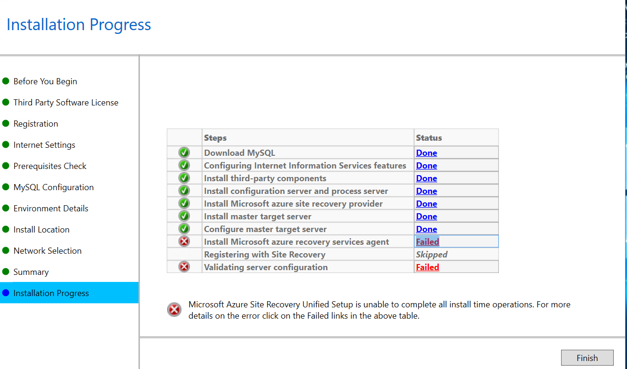Select Third Party Software License step
Viewport: 627px width, 369px height.
[66, 103]
